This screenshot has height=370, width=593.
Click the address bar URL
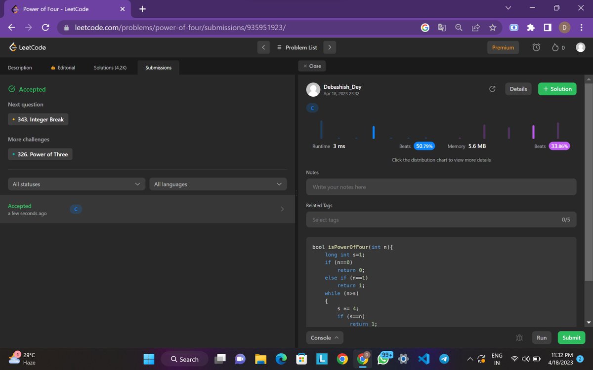click(x=180, y=28)
